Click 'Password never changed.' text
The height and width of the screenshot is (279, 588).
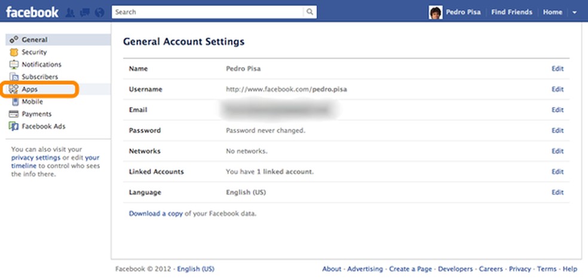click(x=265, y=130)
